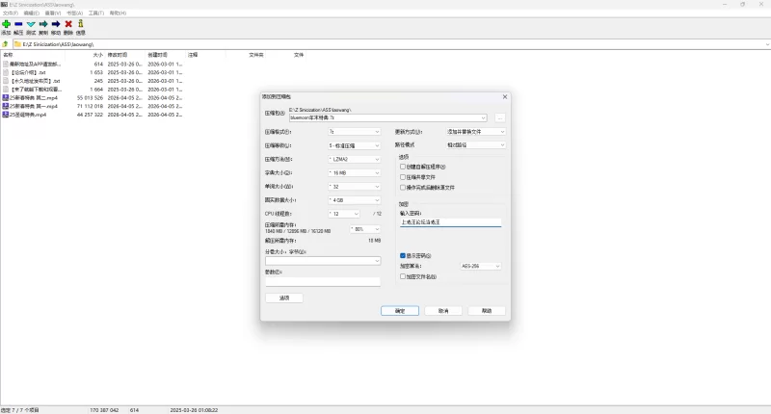
Task: Click the up-folder arrow beside address bar
Action: [6, 44]
